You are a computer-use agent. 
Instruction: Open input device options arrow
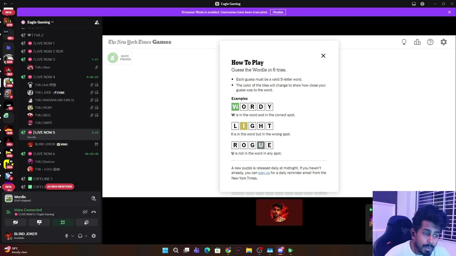pos(72,236)
